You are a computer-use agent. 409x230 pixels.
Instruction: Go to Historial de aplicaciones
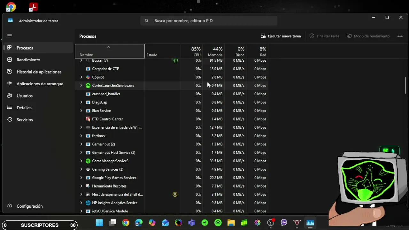pos(38,72)
